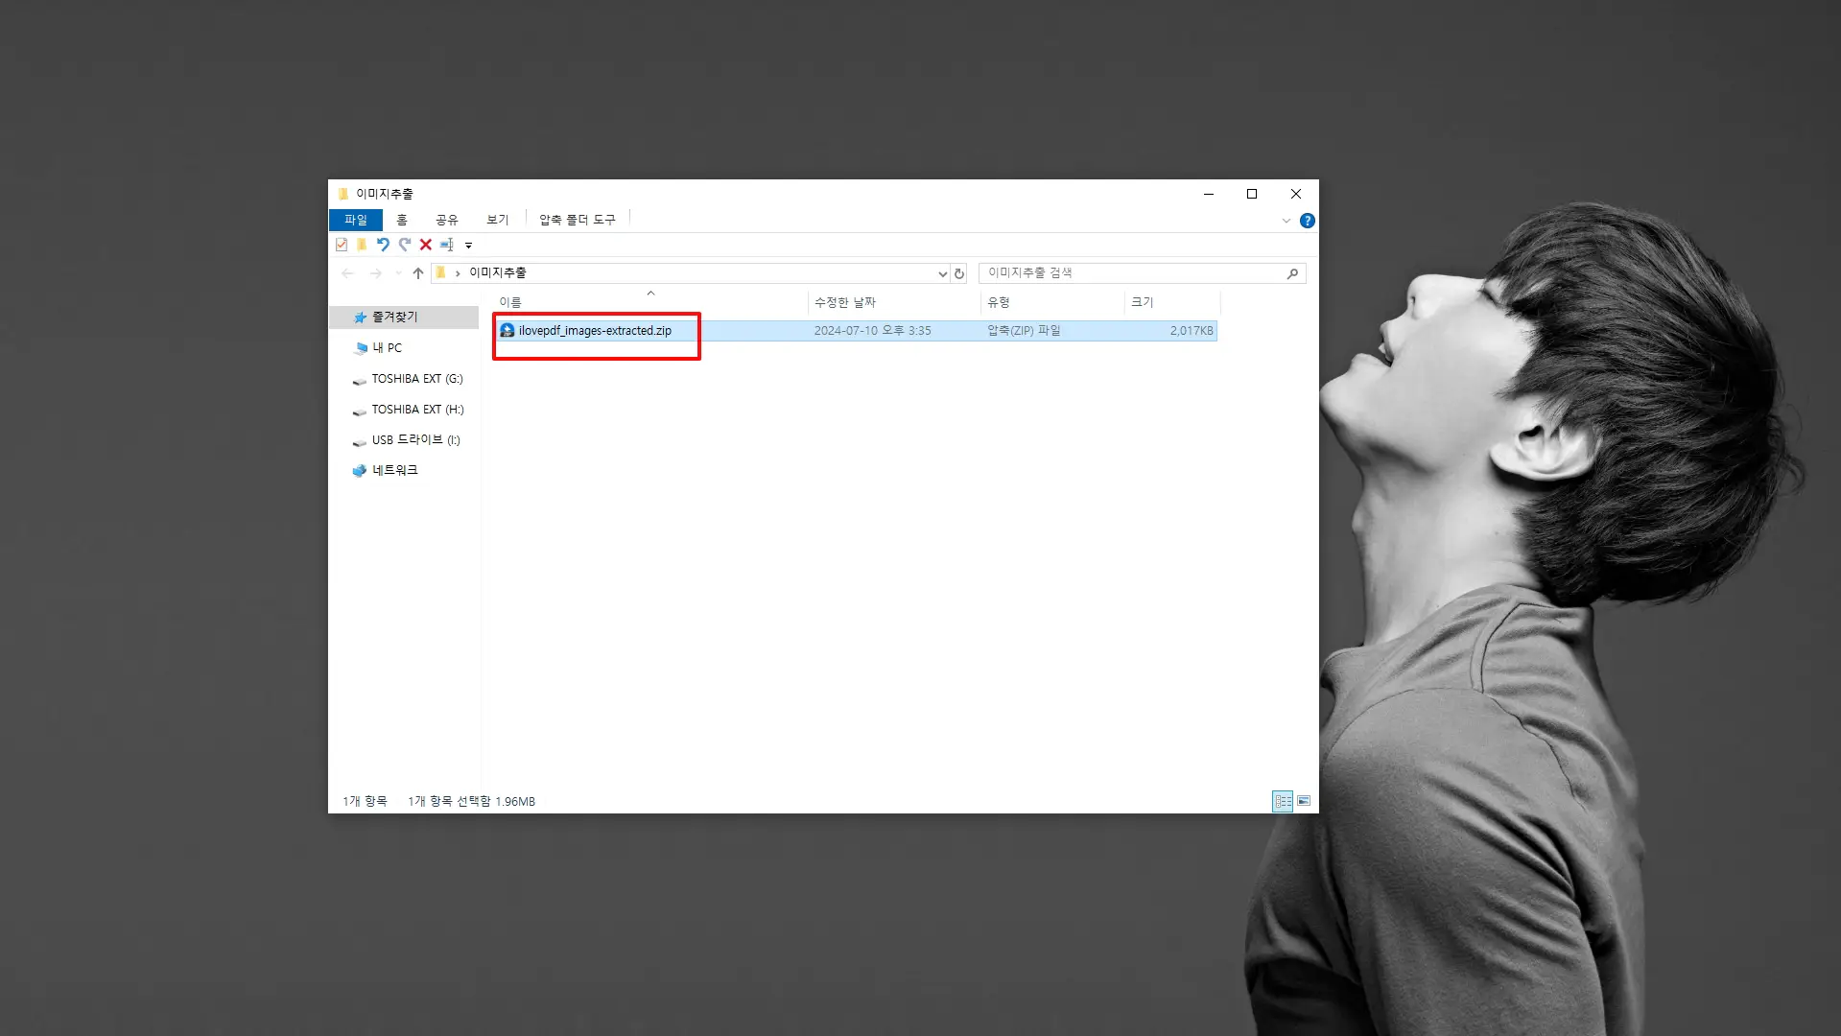Screen dimensions: 1841x1036
Task: Click the folder icon in the address bar
Action: click(441, 273)
